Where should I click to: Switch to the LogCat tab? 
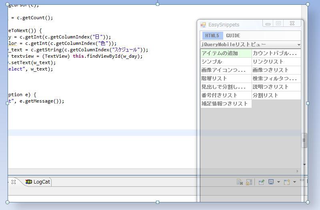click(x=38, y=182)
